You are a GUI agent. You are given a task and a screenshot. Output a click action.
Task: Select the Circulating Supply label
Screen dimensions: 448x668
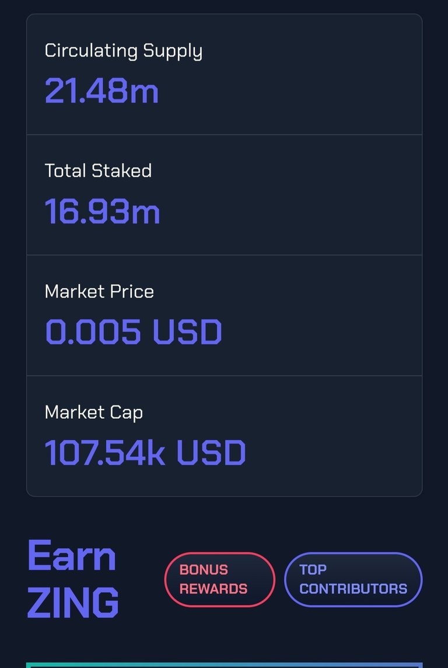coord(124,51)
